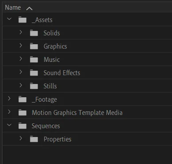Click the Motion Graphics Template Media folder icon
The image size is (172, 164).
pos(22,113)
